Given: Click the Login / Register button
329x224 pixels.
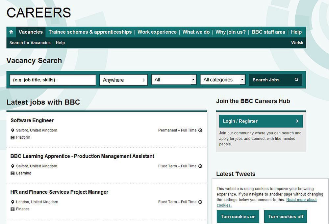Looking at the screenshot, I should pyautogui.click(x=261, y=121).
